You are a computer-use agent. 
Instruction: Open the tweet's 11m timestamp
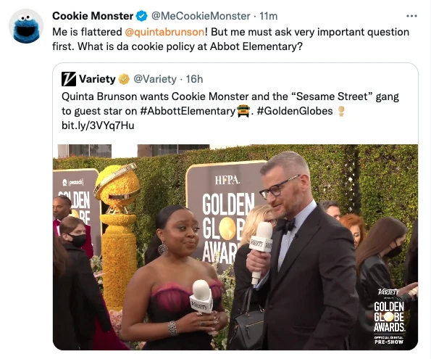pos(268,16)
